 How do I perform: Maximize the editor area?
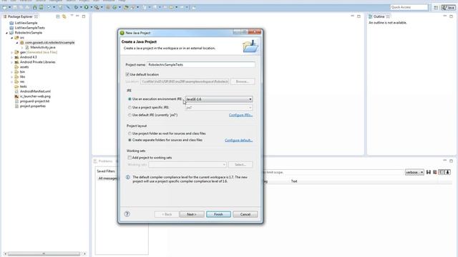tap(359, 16)
